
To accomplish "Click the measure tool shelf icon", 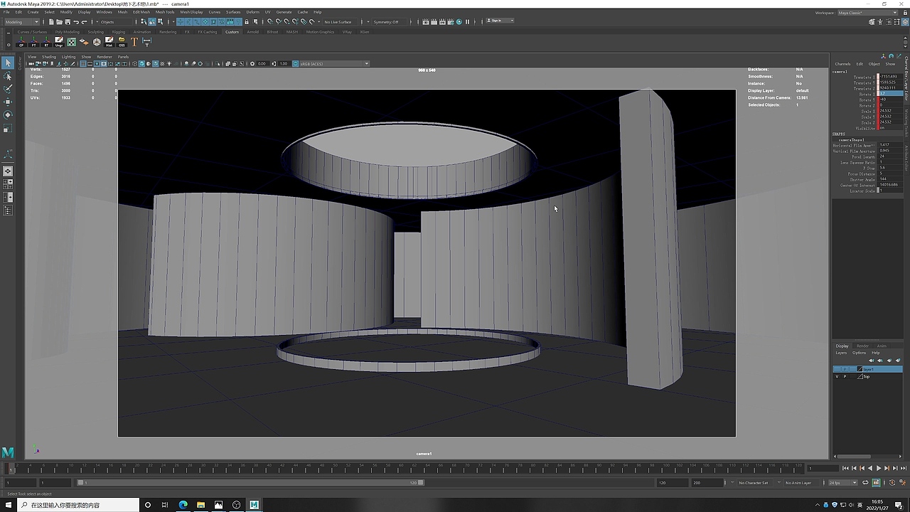I will tap(146, 42).
